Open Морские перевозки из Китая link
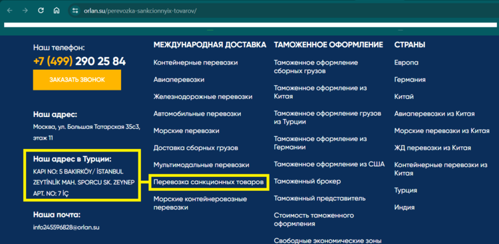The height and width of the screenshot is (244, 499). (x=442, y=131)
